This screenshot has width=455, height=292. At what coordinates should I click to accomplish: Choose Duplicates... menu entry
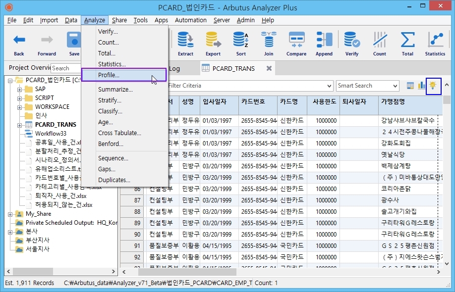pos(114,180)
